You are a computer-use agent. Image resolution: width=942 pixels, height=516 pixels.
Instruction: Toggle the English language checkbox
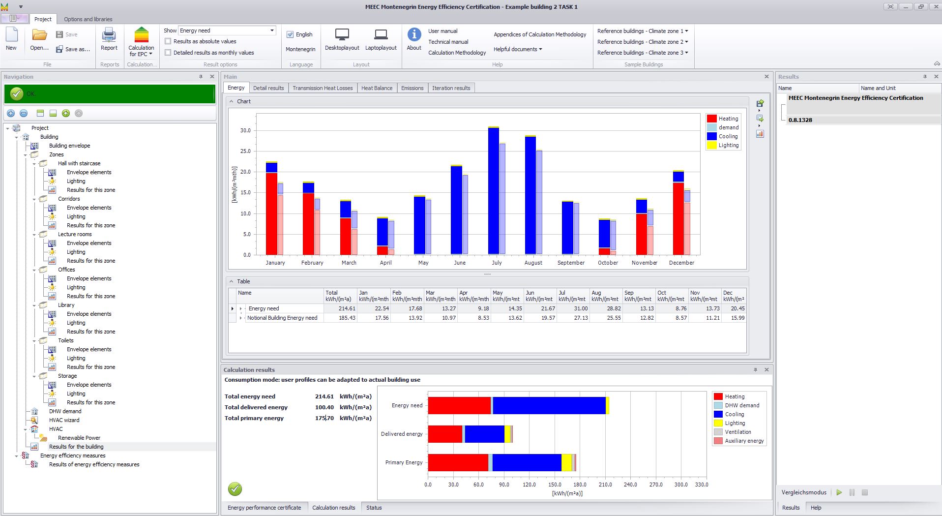(290, 34)
